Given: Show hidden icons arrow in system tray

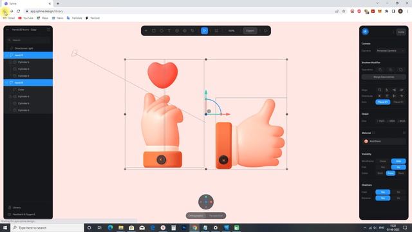Looking at the screenshot, I should tap(365, 227).
